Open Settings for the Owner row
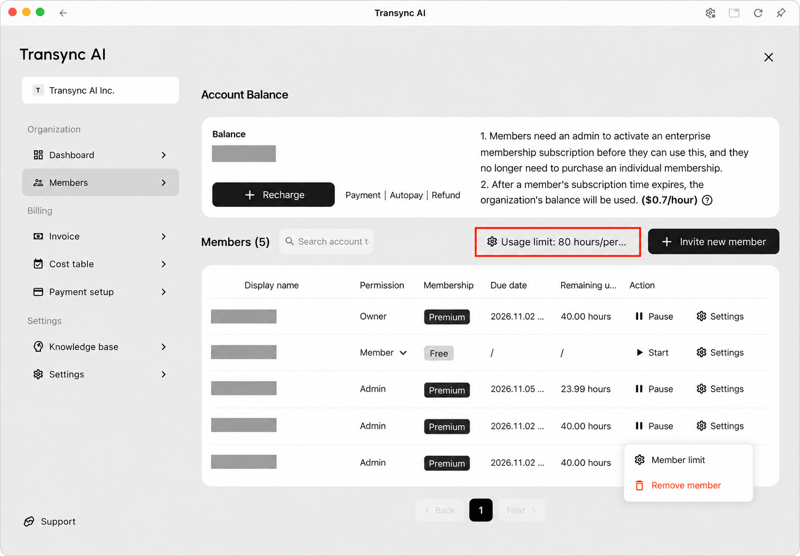This screenshot has width=800, height=556. pyautogui.click(x=720, y=316)
